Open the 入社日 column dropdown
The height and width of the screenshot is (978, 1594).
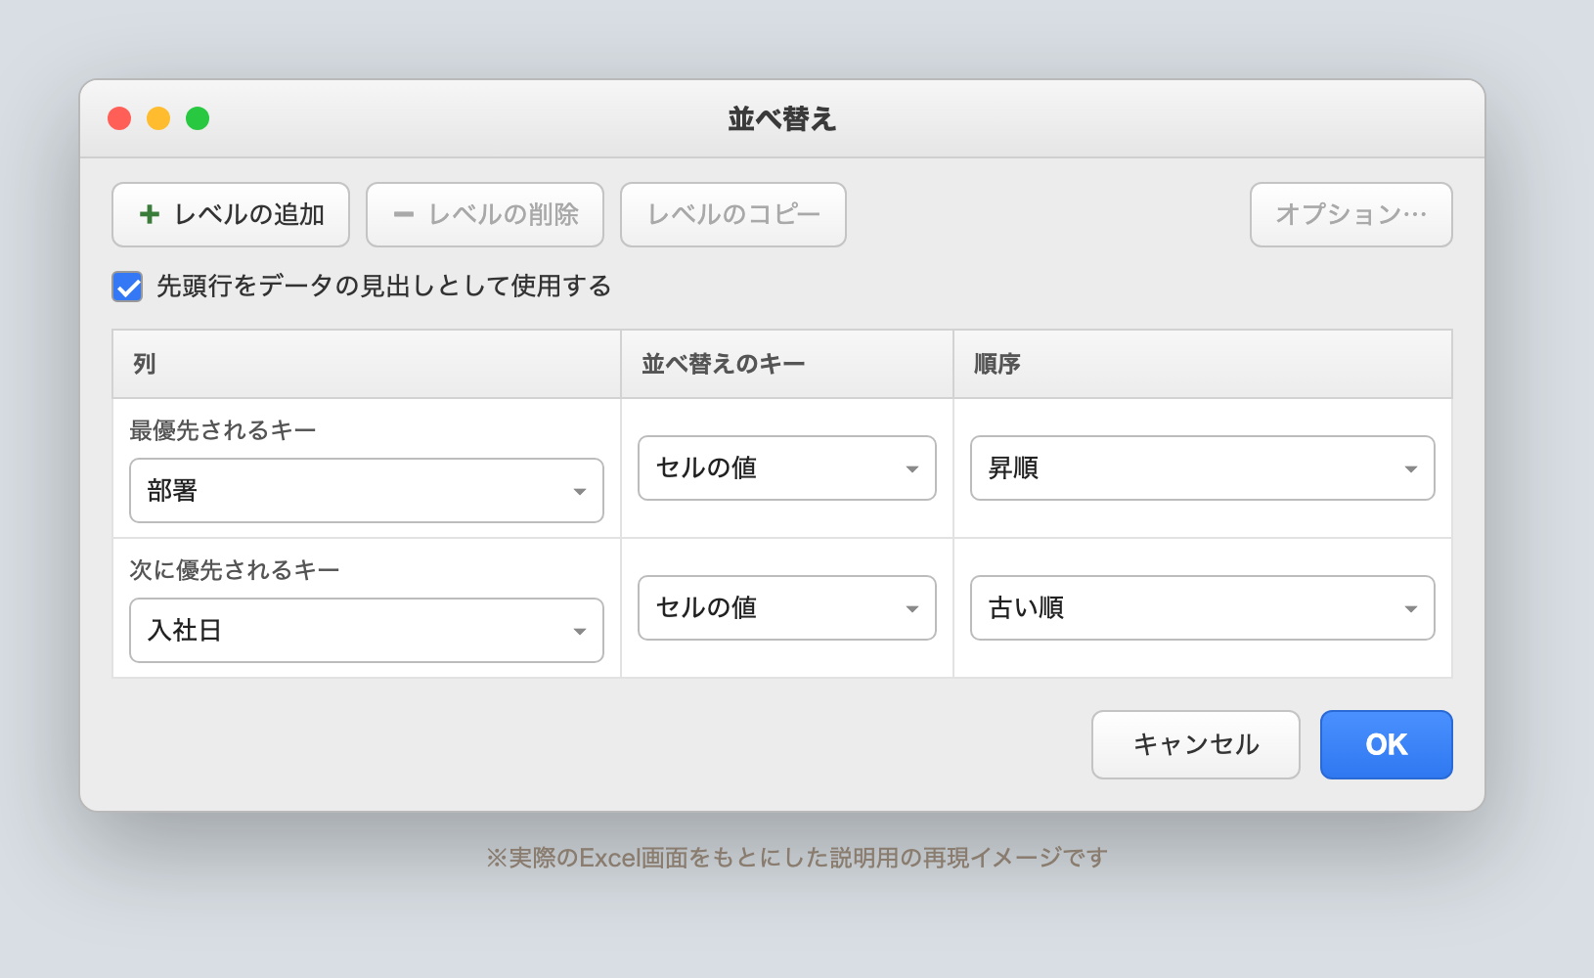(x=367, y=630)
